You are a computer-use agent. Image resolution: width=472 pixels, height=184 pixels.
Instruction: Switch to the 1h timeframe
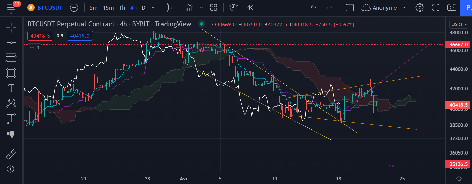coord(122,8)
